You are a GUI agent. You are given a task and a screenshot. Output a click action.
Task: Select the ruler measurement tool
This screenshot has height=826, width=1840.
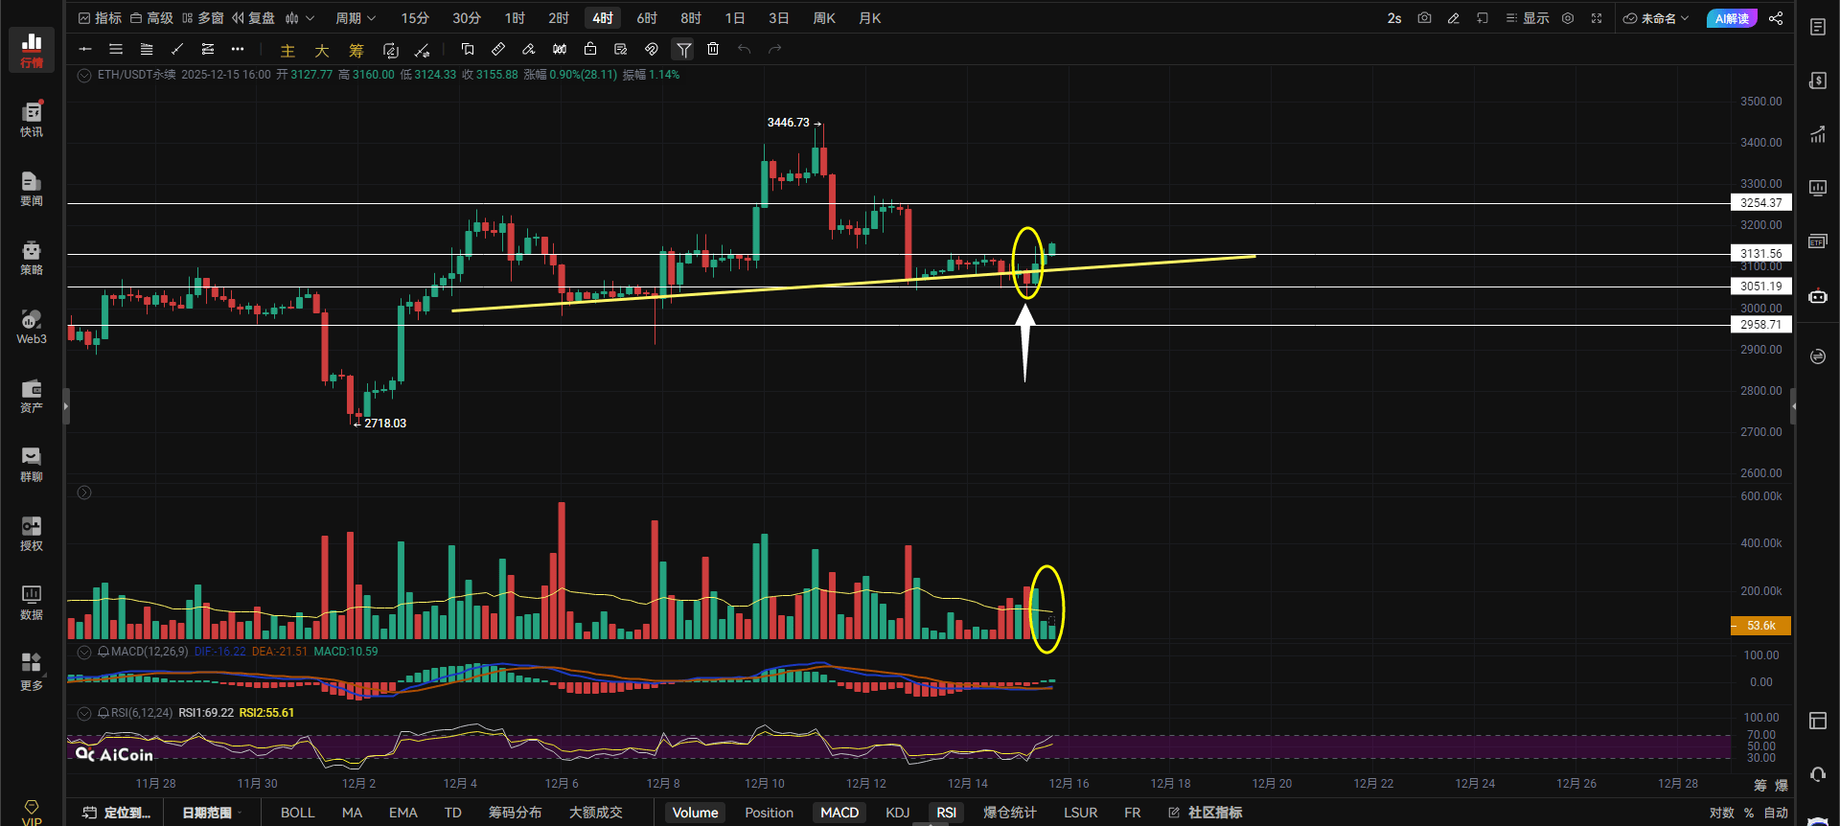click(498, 49)
